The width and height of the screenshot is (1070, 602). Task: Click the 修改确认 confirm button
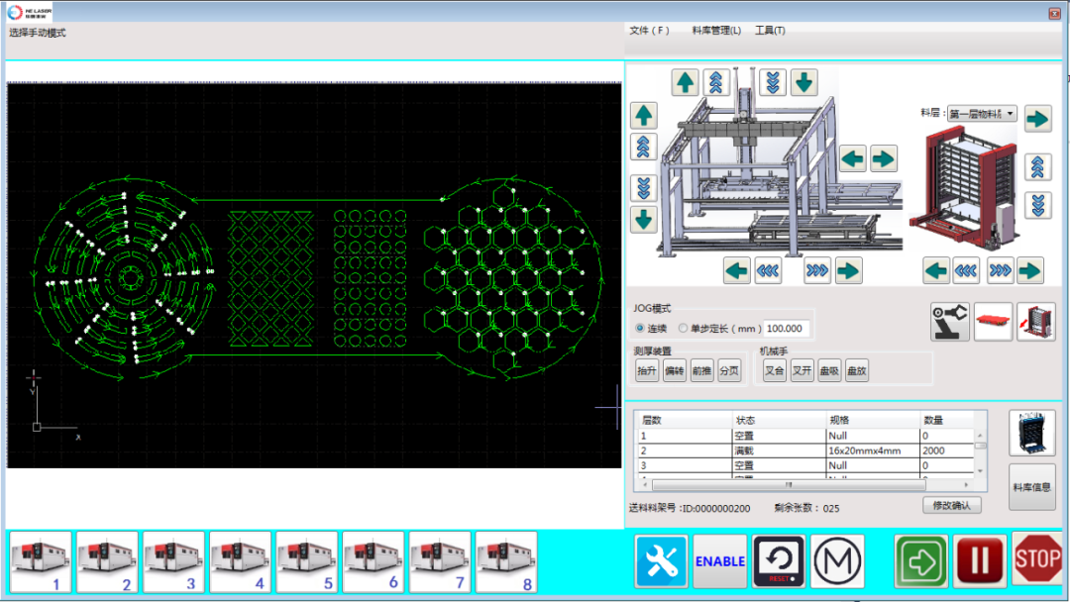(x=951, y=506)
